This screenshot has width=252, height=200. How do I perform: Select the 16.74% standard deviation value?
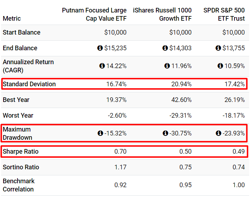[x=116, y=84]
